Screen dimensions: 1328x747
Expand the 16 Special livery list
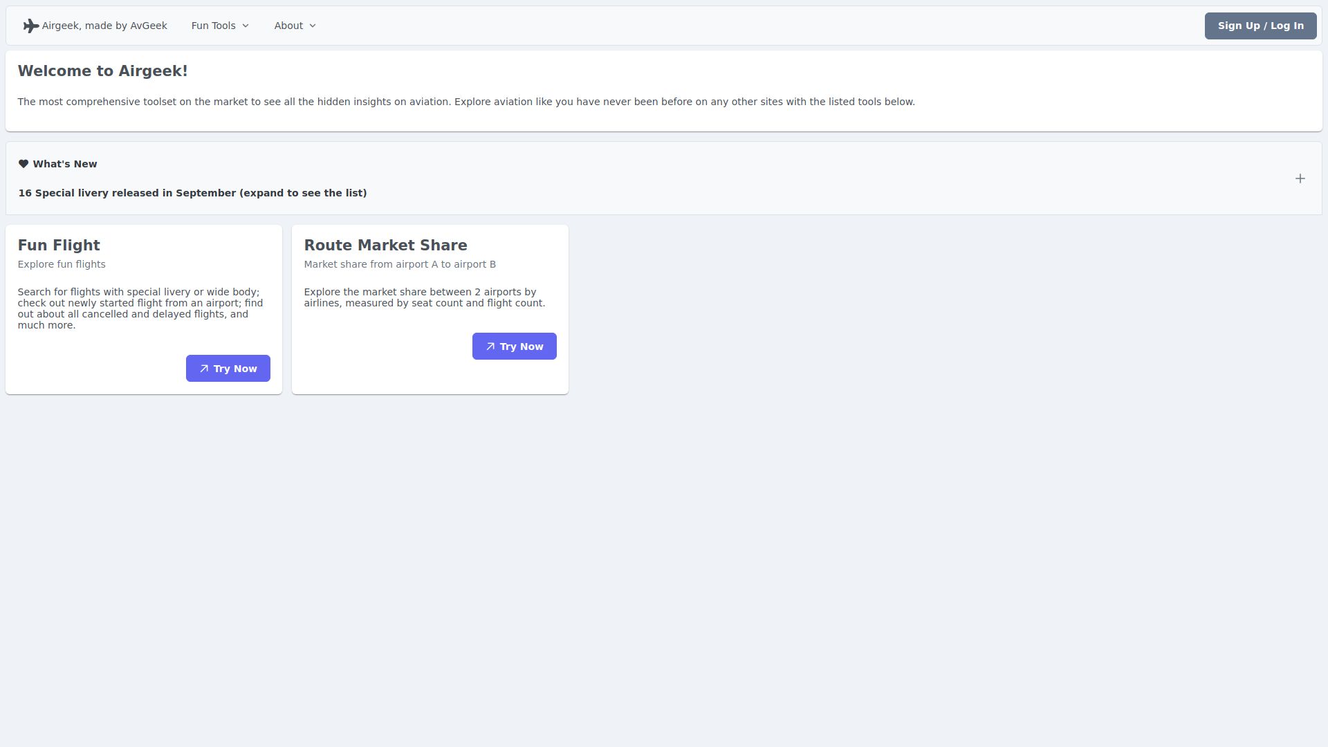point(192,193)
